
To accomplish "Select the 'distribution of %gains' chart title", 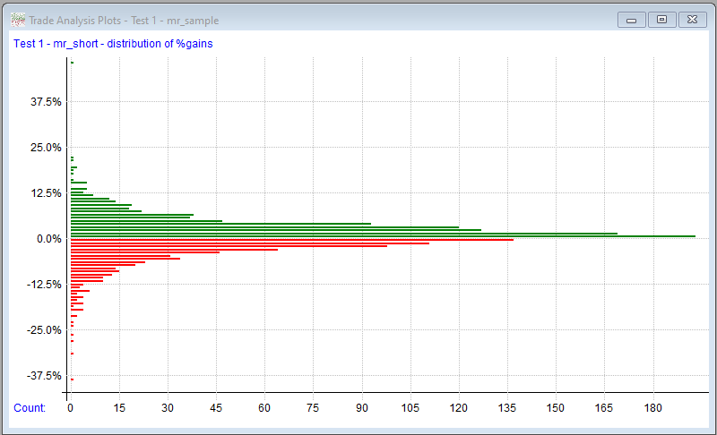I will point(112,43).
